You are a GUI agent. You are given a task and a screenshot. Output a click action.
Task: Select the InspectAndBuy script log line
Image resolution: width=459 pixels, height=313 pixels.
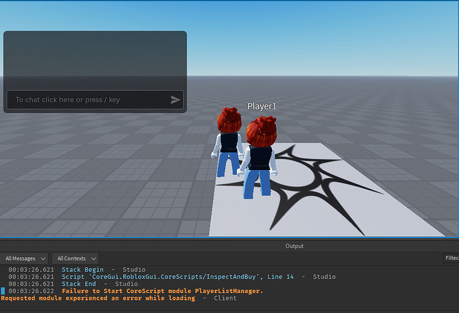pos(172,276)
